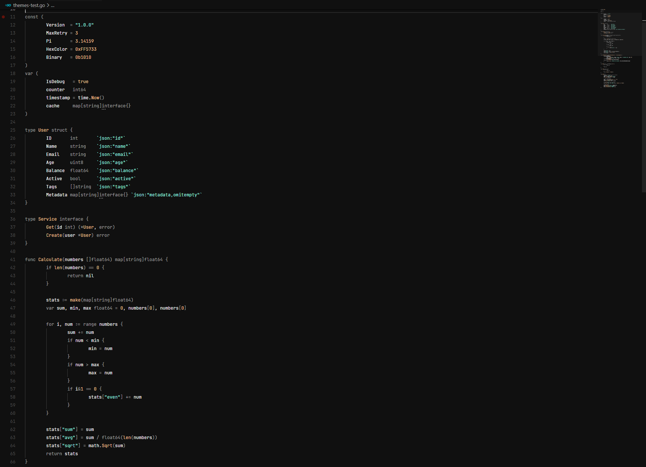The image size is (646, 467).
Task: Click the minimap code overview
Action: (620, 48)
